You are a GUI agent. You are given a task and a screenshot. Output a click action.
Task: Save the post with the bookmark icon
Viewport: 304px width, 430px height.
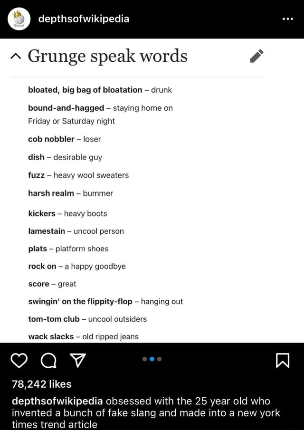(x=284, y=361)
